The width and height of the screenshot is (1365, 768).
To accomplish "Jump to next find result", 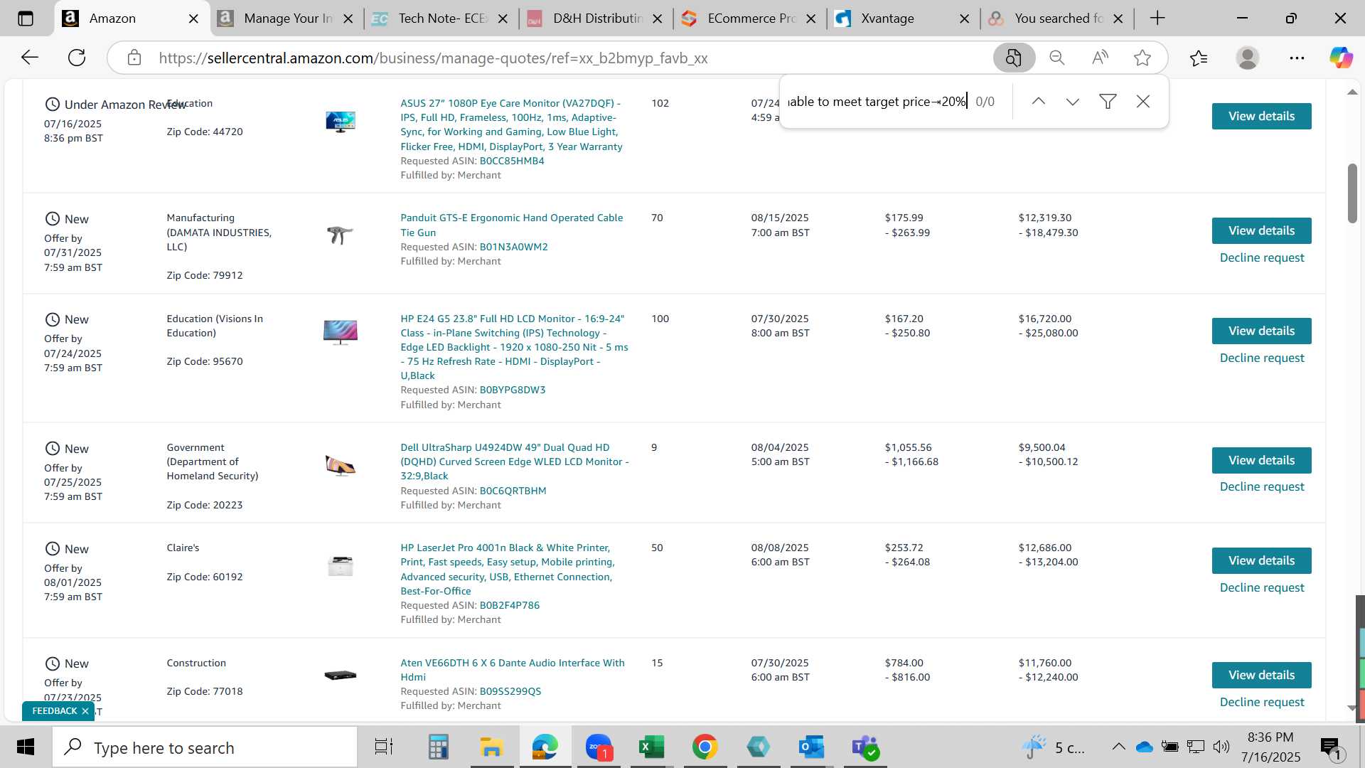I will (1073, 102).
